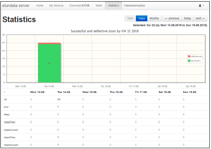Click the chart title 'Successful and defective stuns'

click(x=105, y=31)
